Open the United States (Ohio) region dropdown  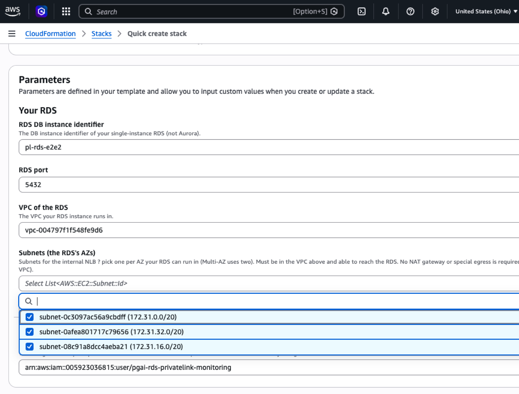tap(486, 12)
